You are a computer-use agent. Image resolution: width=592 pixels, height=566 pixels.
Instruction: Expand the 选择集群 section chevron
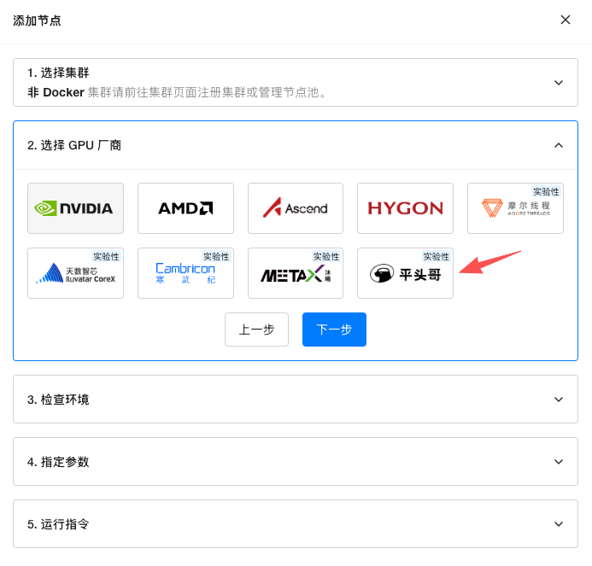559,83
